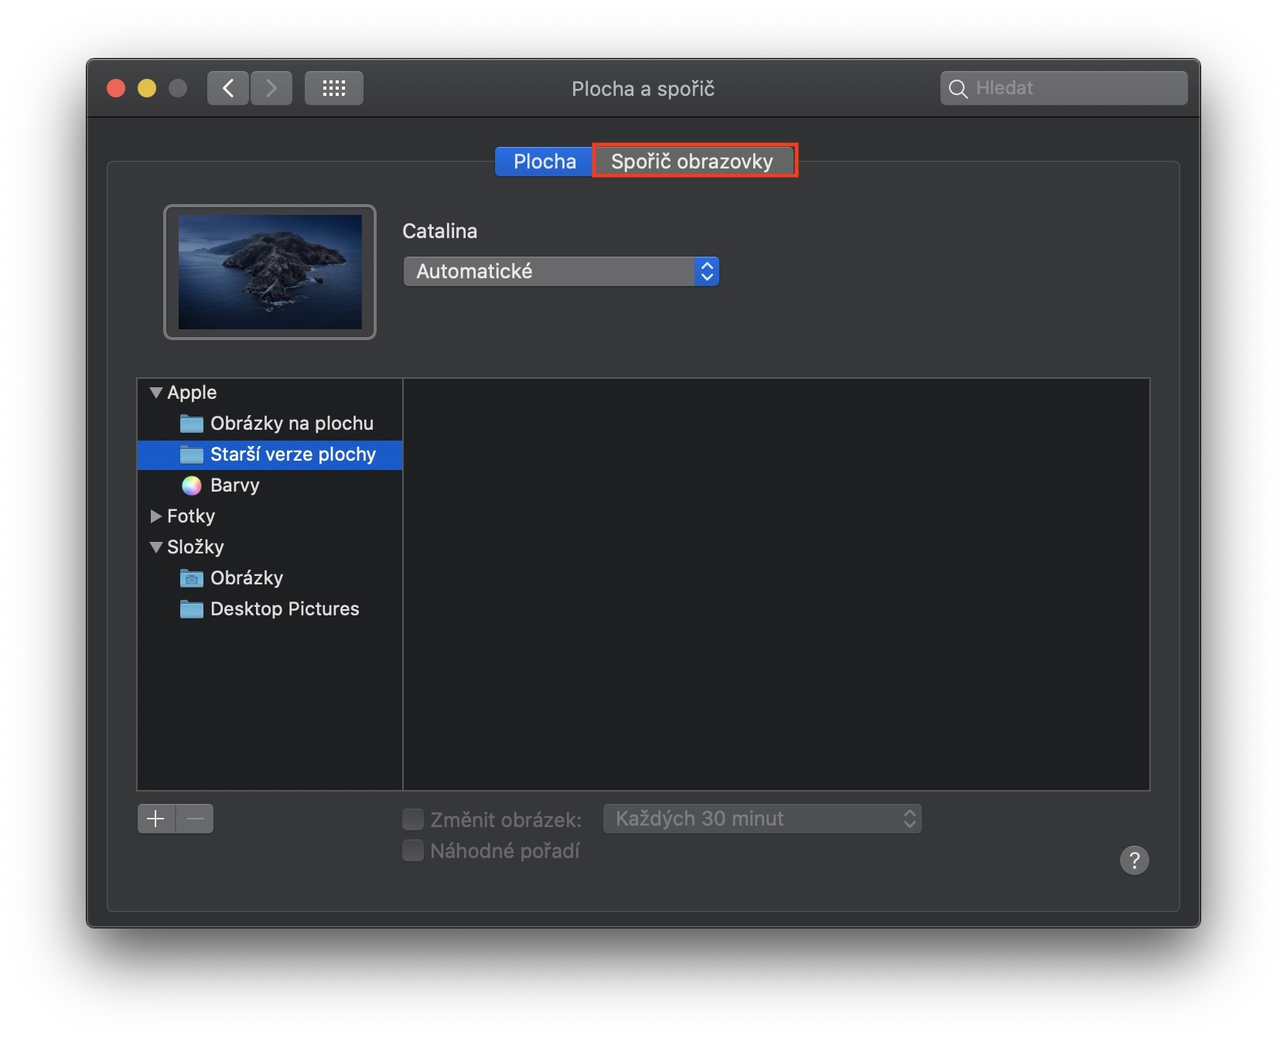Open help with the question mark button

[x=1134, y=860]
